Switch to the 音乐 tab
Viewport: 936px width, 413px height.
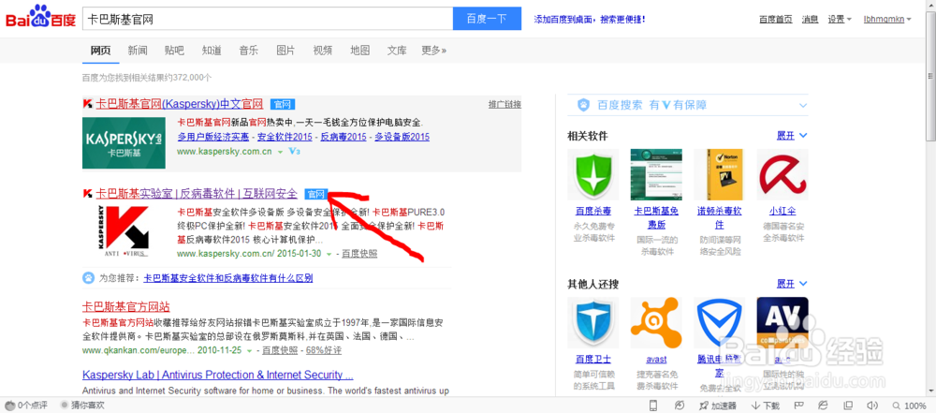248,51
